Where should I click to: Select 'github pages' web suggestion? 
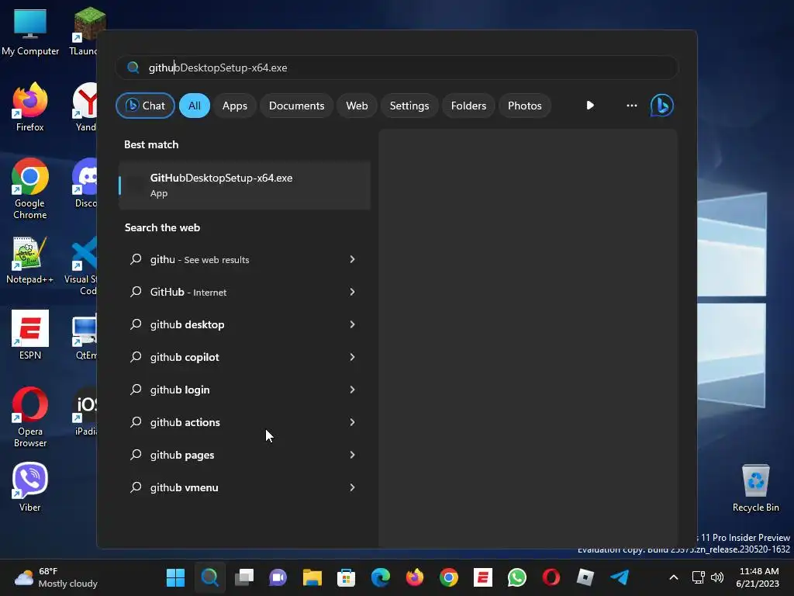244,455
